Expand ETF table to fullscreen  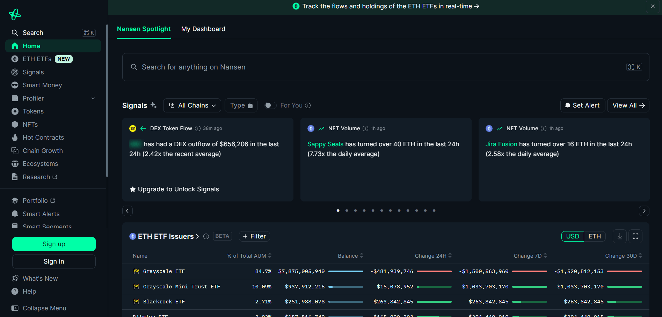[x=635, y=236]
